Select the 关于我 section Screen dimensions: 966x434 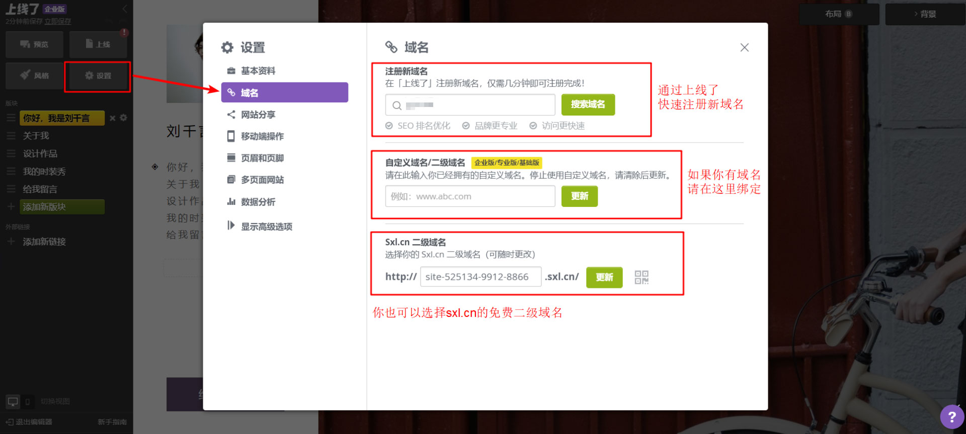(x=36, y=136)
